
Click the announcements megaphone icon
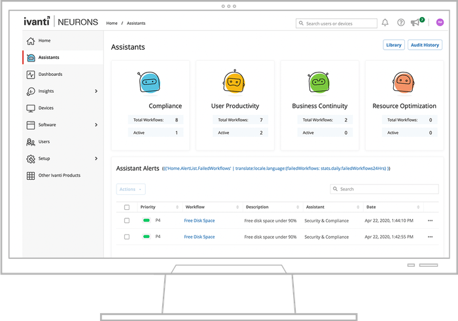[x=415, y=23]
